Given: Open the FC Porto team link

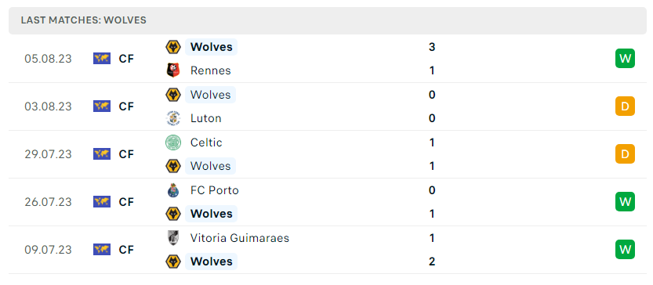Looking at the screenshot, I should pyautogui.click(x=215, y=190).
